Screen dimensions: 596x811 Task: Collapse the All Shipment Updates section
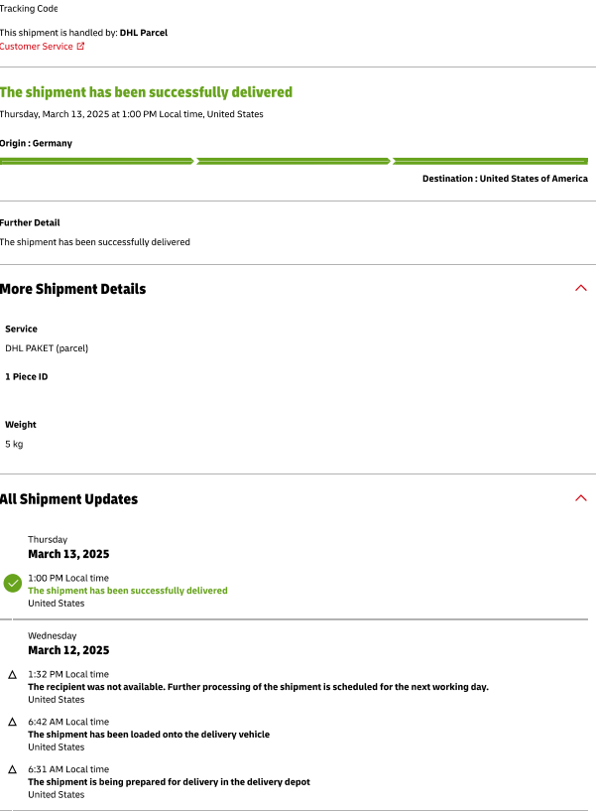581,498
